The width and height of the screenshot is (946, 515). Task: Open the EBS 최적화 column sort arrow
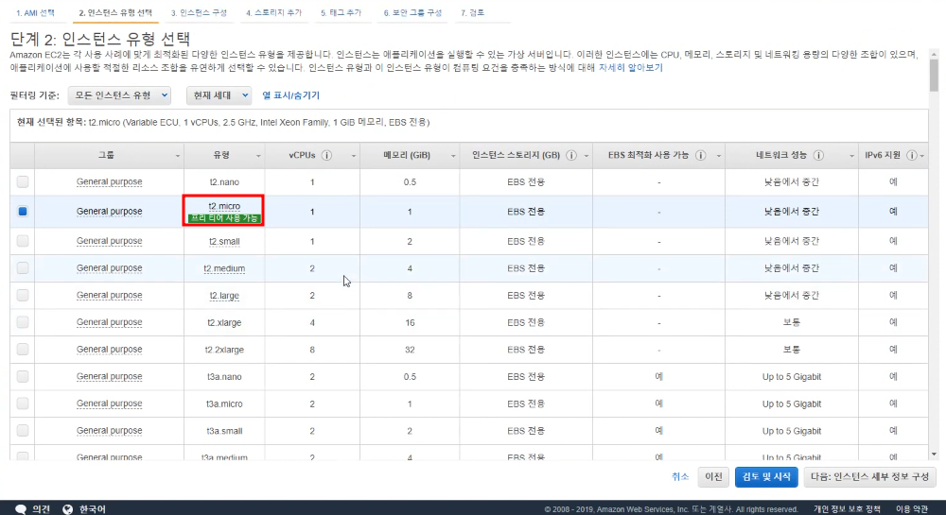tap(719, 156)
